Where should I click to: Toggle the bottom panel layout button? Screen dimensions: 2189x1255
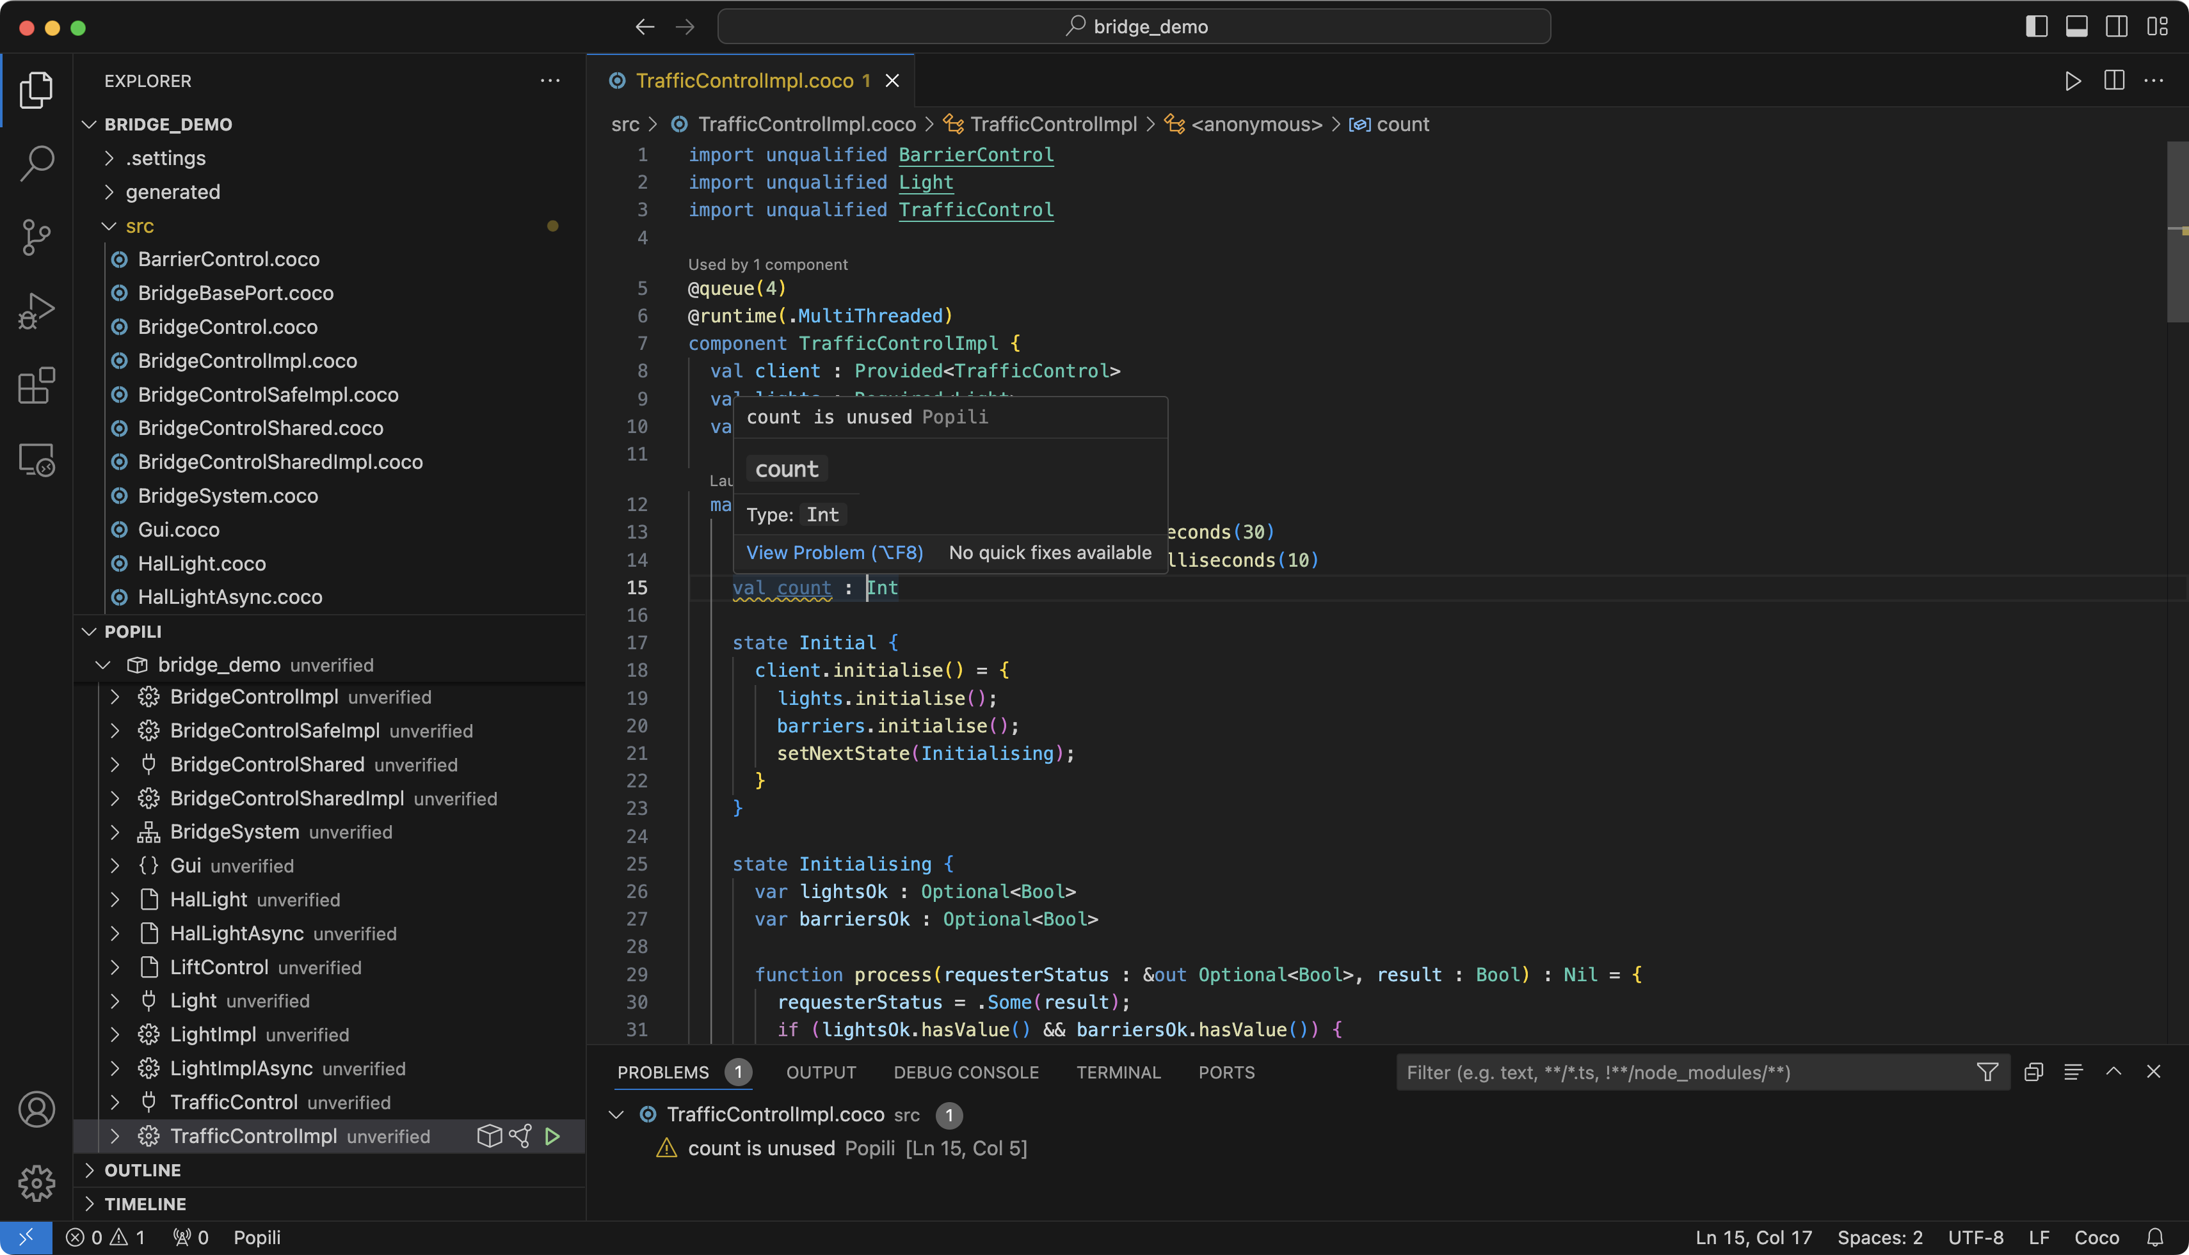[x=2077, y=27]
